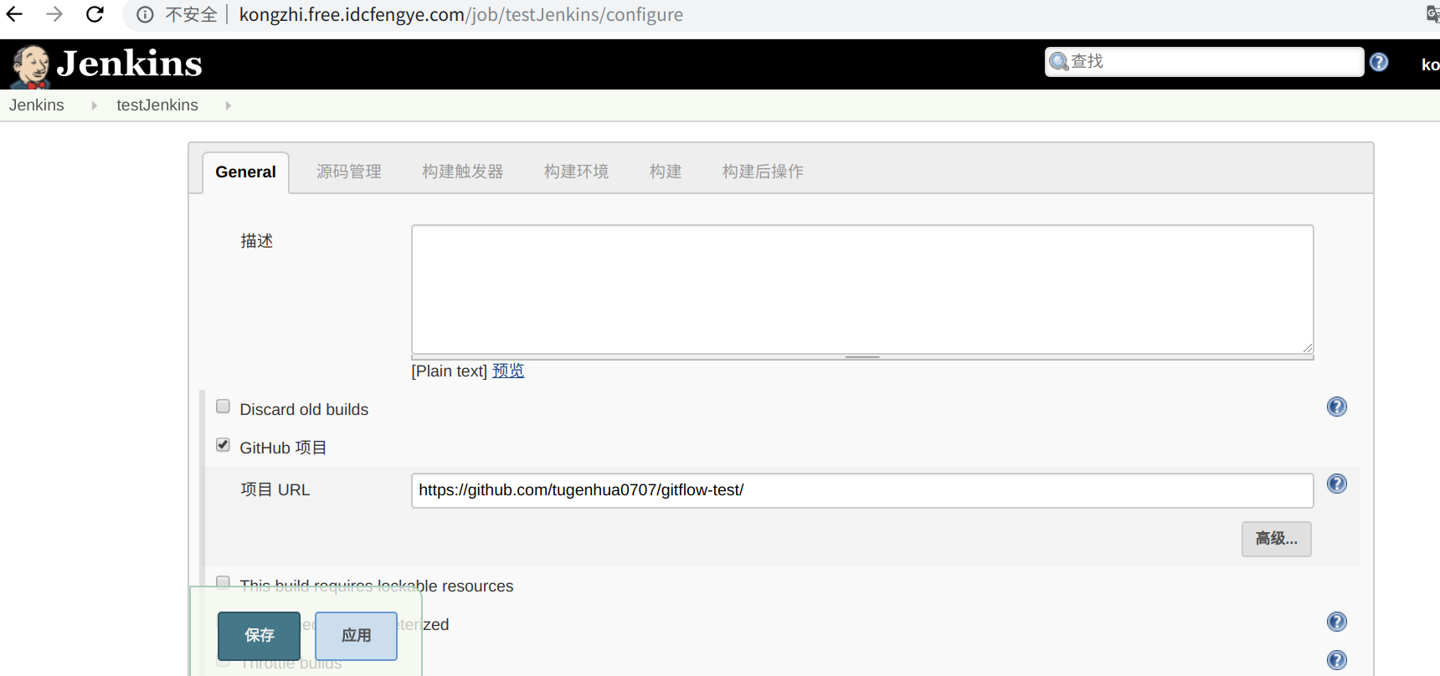
Task: Click the description textarea resize handle
Action: [1308, 348]
